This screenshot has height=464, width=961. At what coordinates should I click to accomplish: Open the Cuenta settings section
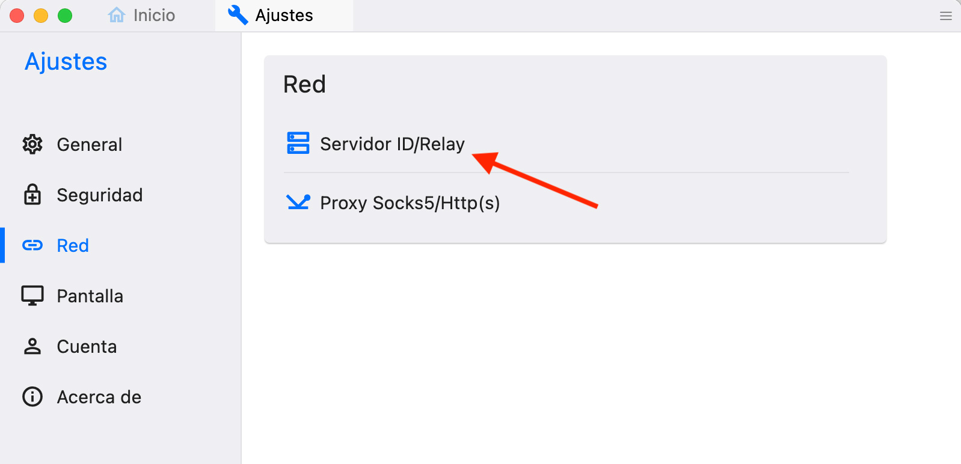click(x=120, y=346)
